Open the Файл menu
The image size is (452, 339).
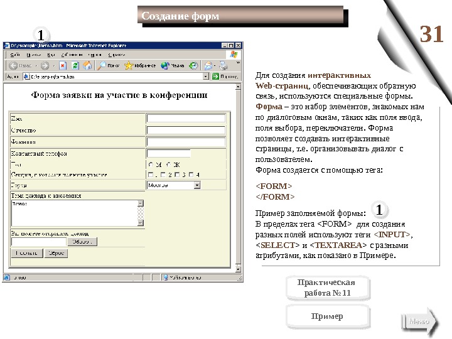coord(14,55)
